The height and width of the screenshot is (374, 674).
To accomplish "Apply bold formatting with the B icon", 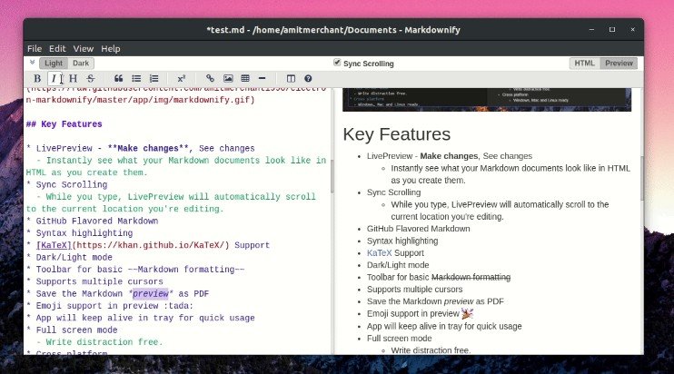I will pyautogui.click(x=37, y=79).
